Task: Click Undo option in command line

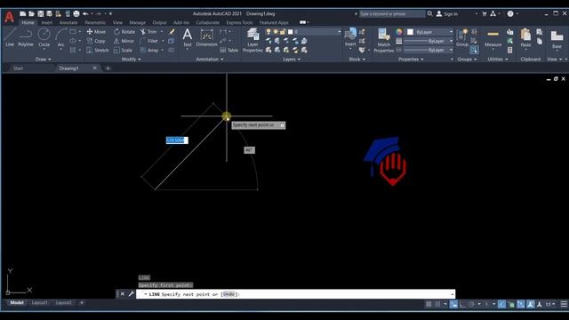Action: pyautogui.click(x=228, y=294)
